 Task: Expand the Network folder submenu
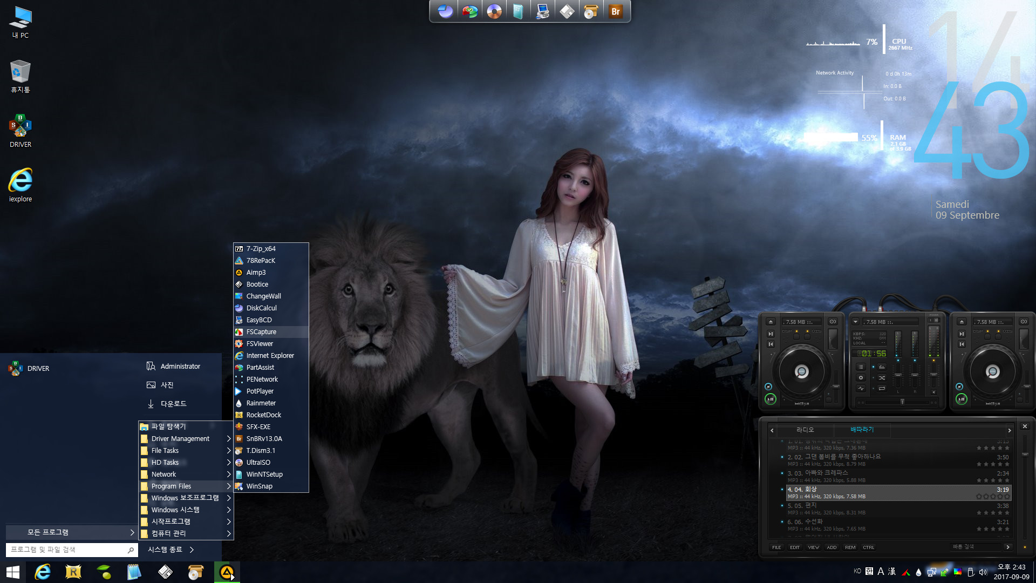(186, 474)
